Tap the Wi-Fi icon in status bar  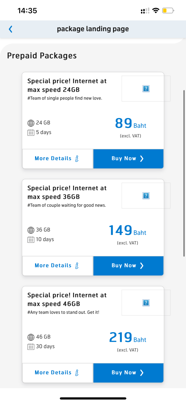click(x=156, y=11)
